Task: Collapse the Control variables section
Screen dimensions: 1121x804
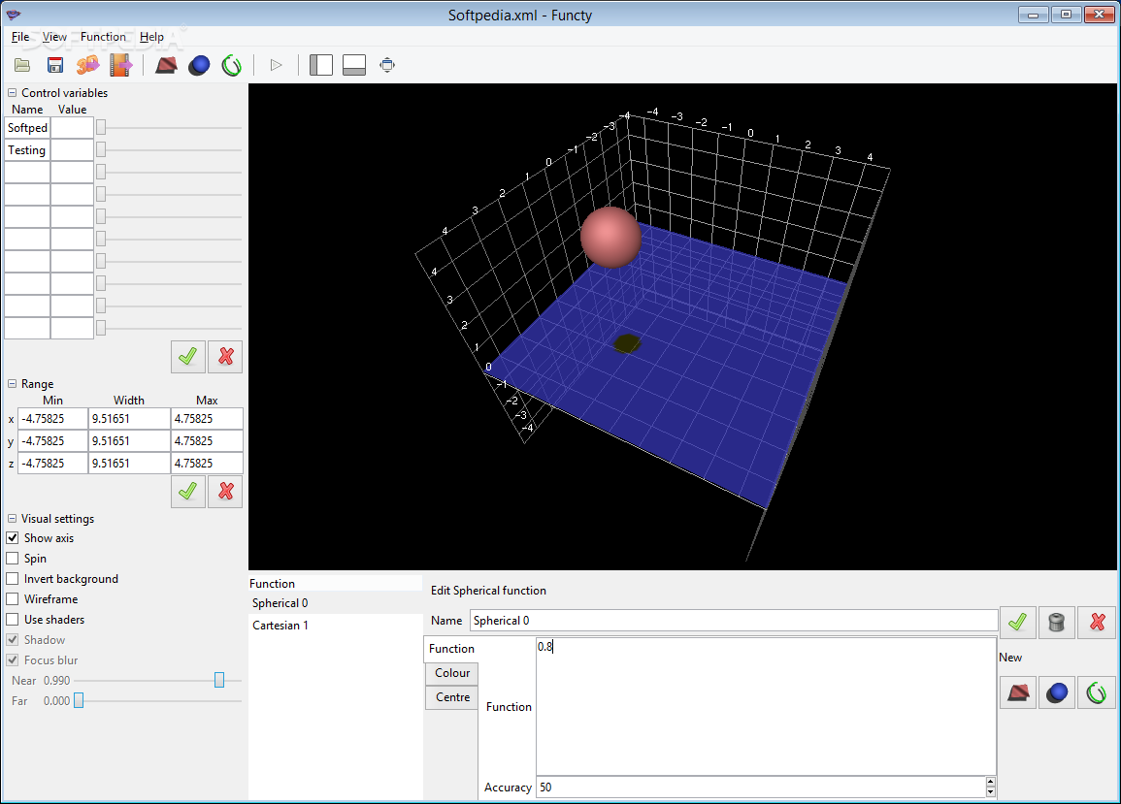Action: click(13, 93)
